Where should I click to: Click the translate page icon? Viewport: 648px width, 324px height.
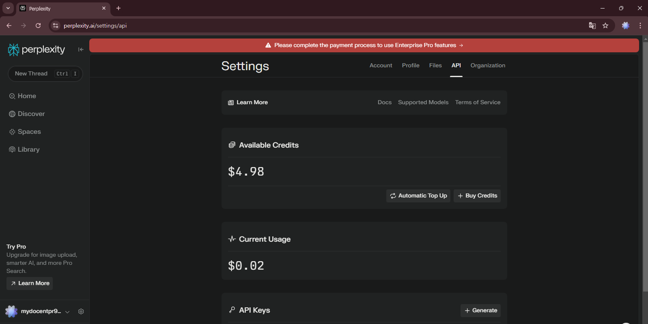coord(592,26)
